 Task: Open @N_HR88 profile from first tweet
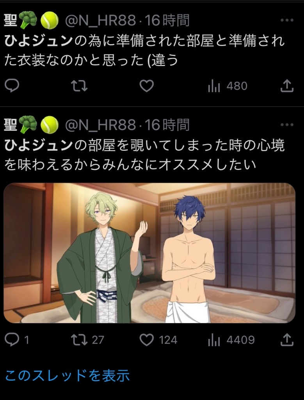(100, 20)
